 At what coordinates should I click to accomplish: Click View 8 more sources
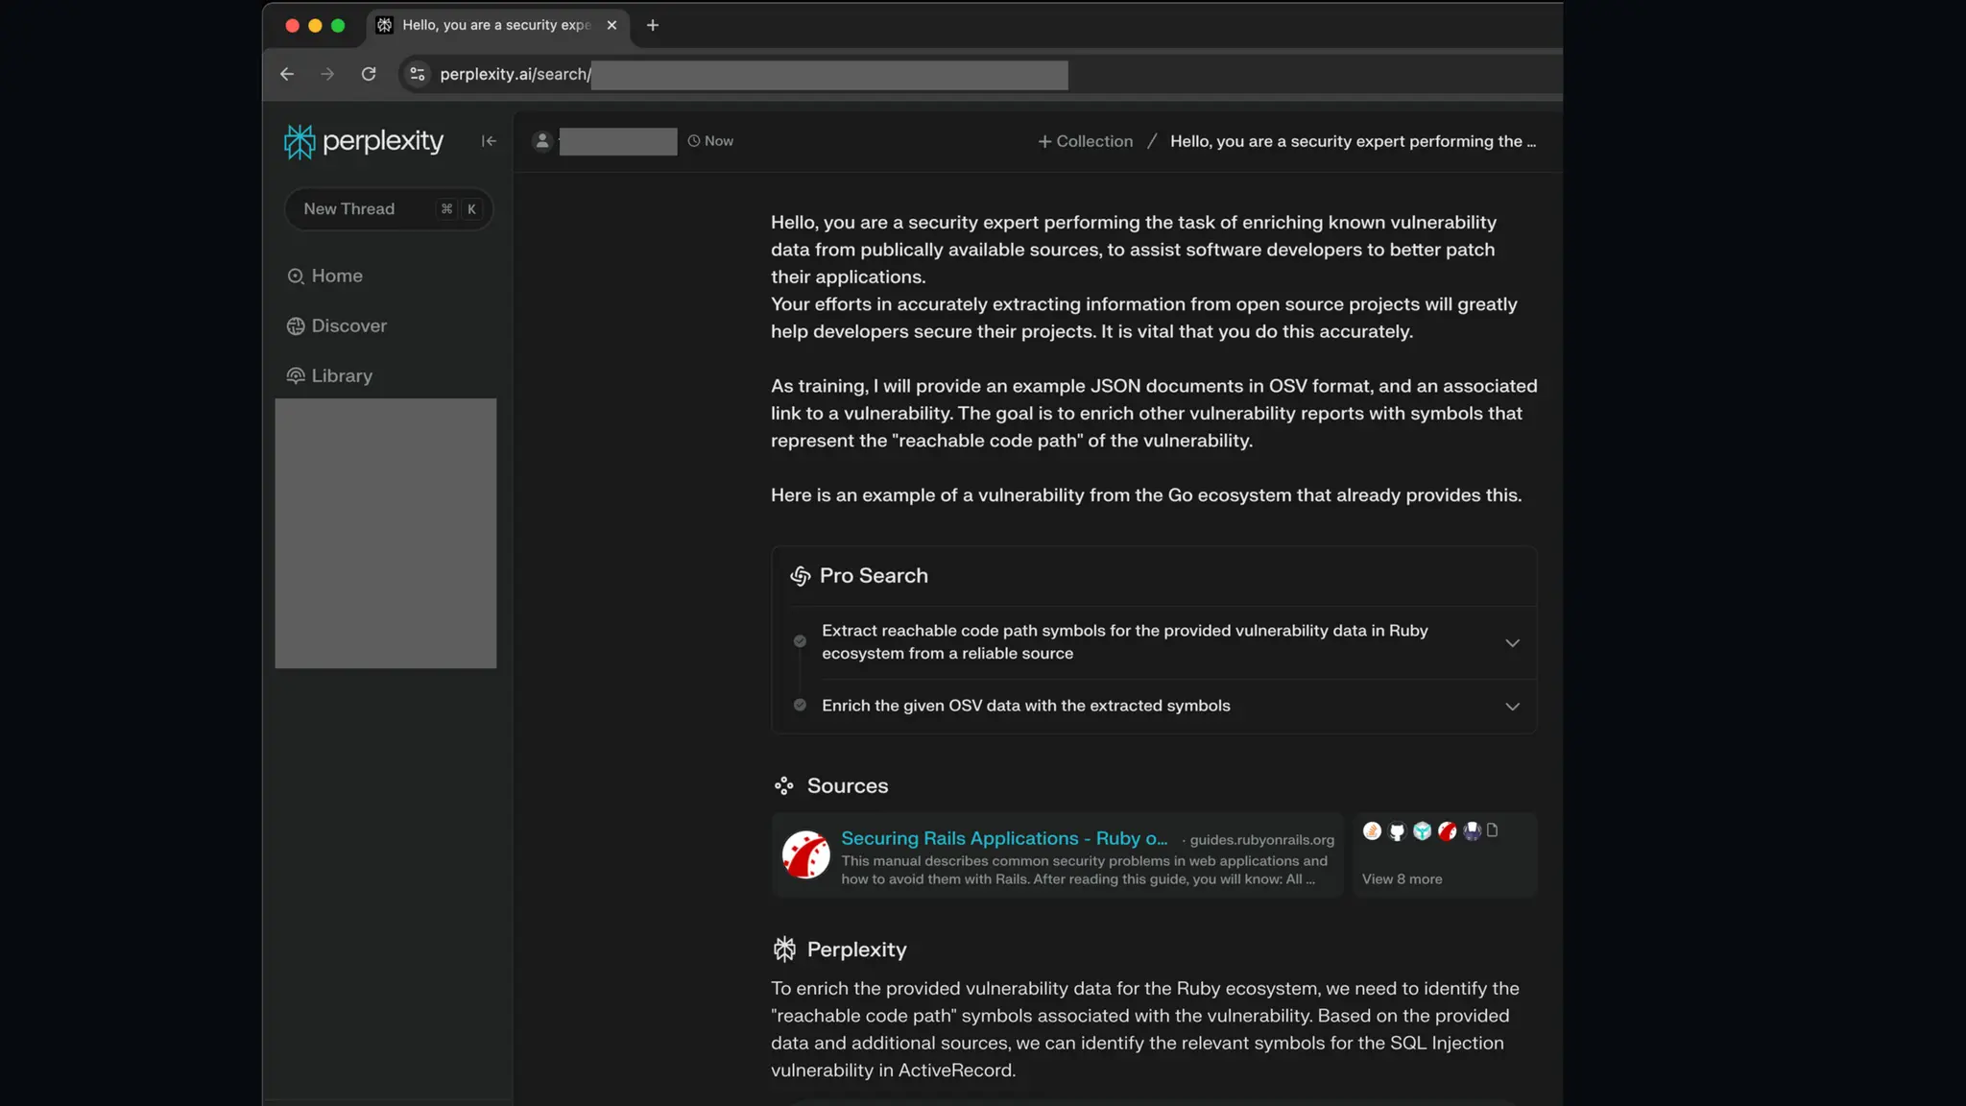tap(1402, 879)
